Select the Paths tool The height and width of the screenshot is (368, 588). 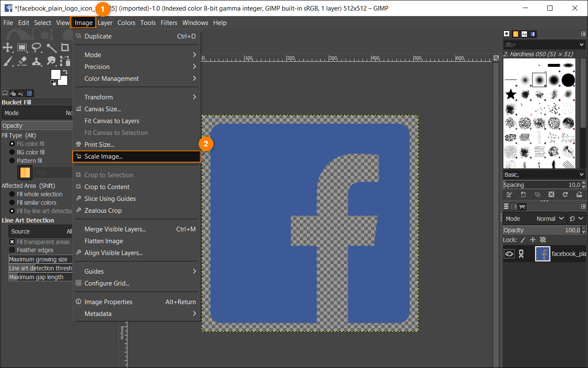pyautogui.click(x=65, y=61)
